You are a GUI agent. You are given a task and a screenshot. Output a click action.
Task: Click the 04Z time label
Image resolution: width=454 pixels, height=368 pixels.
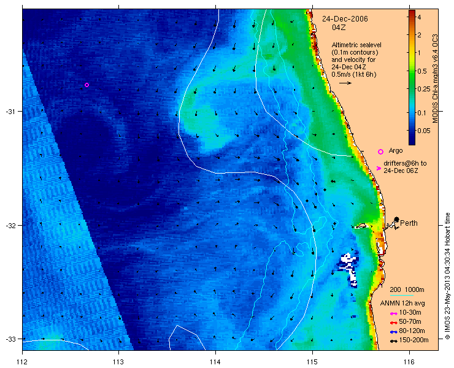pyautogui.click(x=339, y=28)
